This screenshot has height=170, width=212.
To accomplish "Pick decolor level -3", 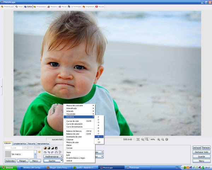I will point(99,123).
